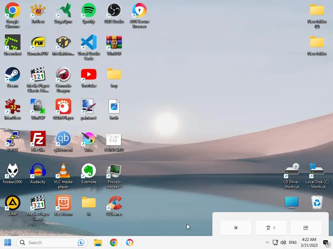Open the Process Hacker 2 shortcut
This screenshot has height=249, width=333.
[114, 176]
